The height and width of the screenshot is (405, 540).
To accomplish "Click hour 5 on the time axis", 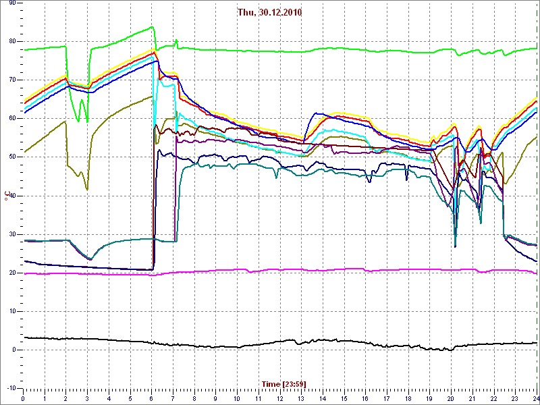I will coord(130,399).
